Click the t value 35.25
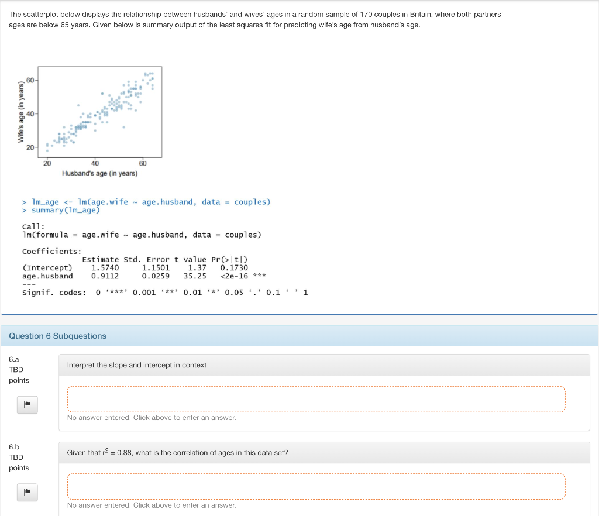Viewport: 599px width, 516px height. 194,276
